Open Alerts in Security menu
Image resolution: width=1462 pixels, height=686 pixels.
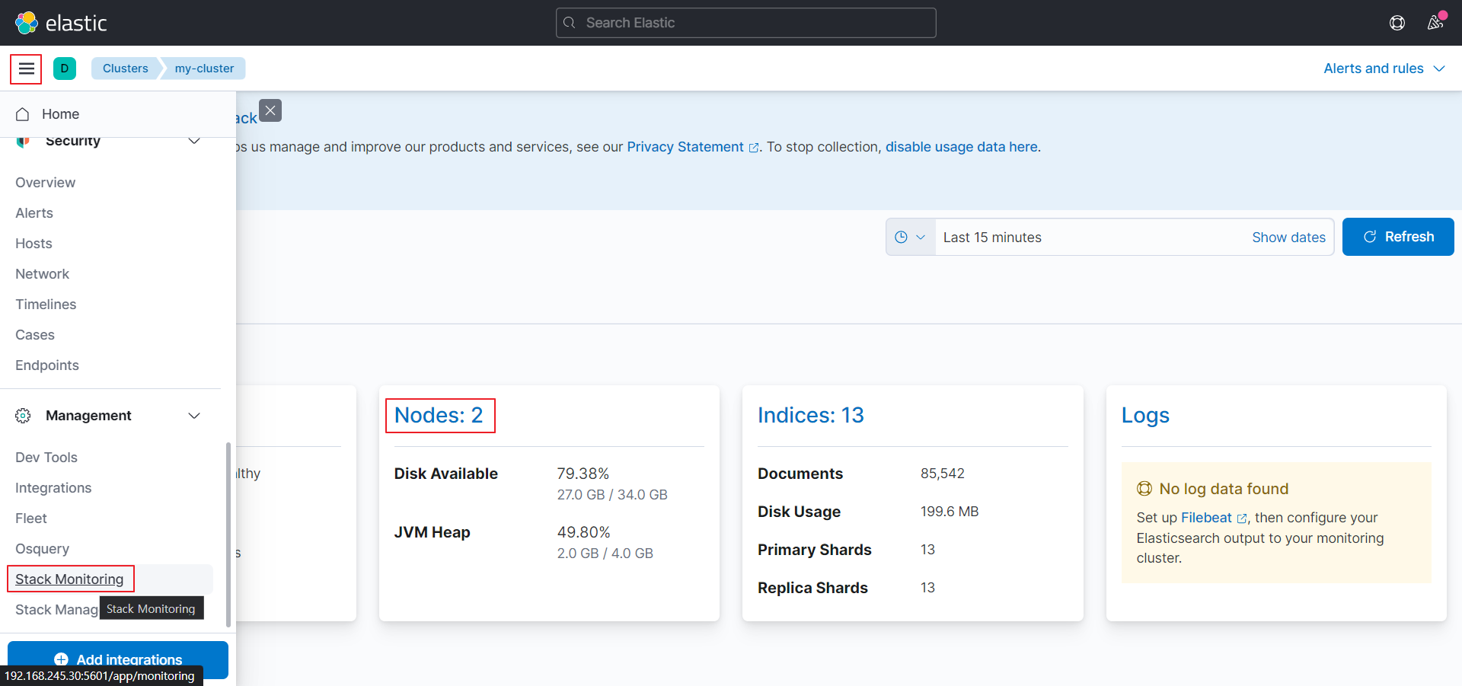click(x=34, y=213)
